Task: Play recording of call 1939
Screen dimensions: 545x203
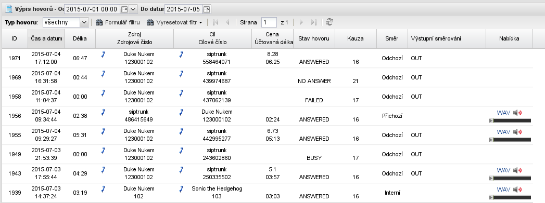Action: tap(491, 197)
